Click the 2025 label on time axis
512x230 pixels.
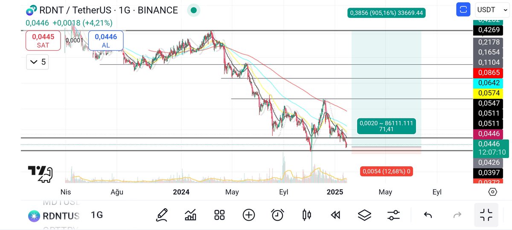tap(335, 192)
